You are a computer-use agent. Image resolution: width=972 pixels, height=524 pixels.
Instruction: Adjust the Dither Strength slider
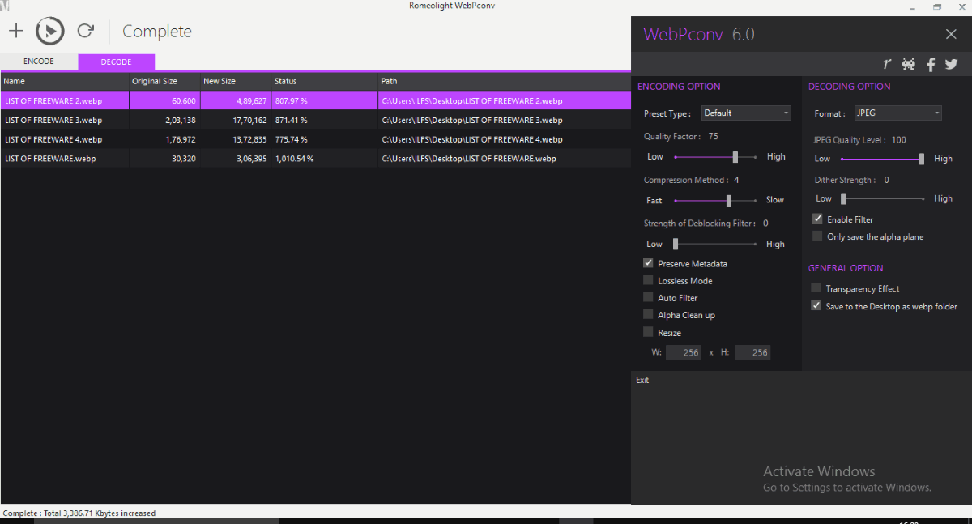point(882,198)
